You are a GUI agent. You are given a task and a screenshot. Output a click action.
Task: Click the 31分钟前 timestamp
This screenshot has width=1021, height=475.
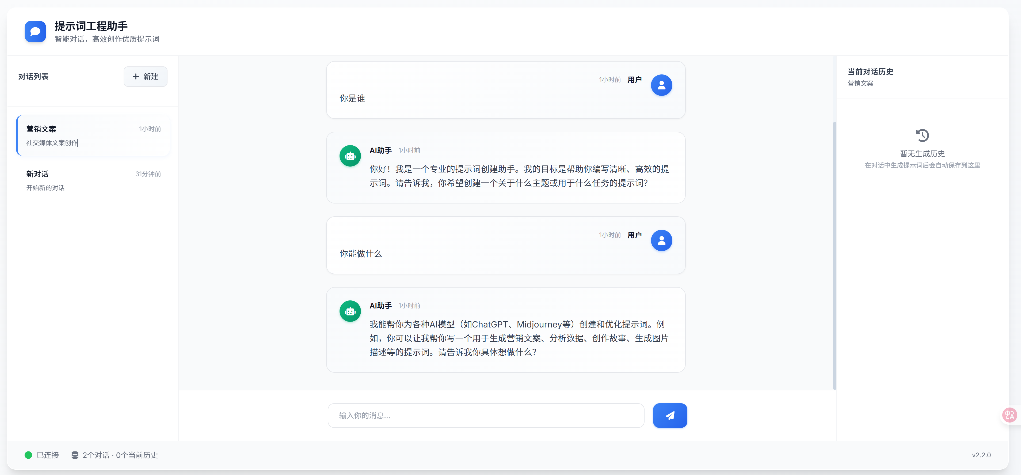pyautogui.click(x=148, y=174)
